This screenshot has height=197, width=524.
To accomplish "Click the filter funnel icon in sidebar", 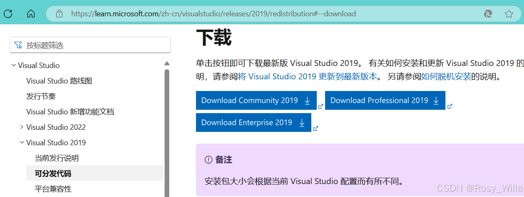I will pos(18,45).
